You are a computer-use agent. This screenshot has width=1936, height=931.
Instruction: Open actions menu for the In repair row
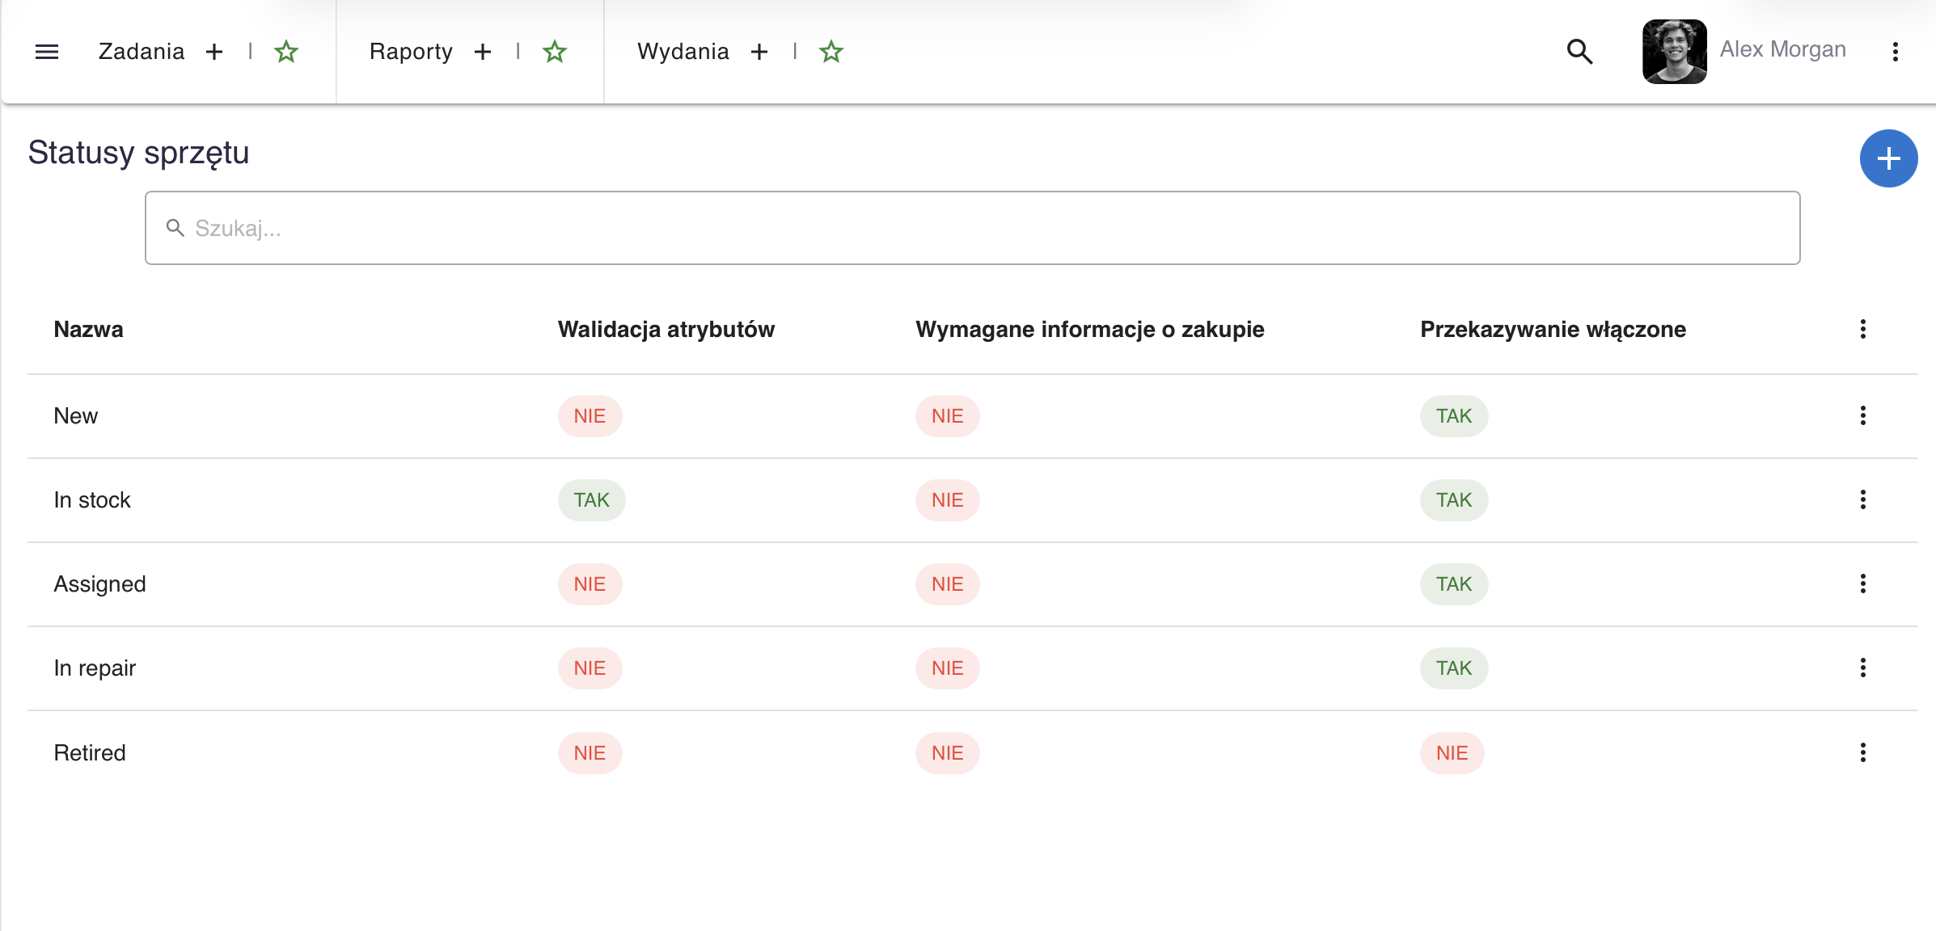point(1863,668)
